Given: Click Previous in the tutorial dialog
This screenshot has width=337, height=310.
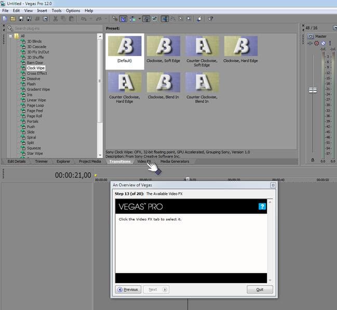Looking at the screenshot, I should 128,290.
